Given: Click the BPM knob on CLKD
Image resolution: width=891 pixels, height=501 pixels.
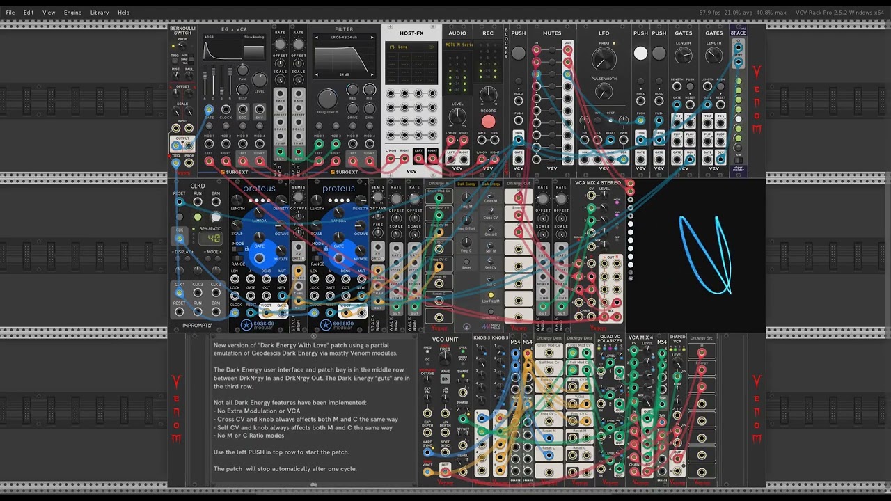Looking at the screenshot, I should click(x=216, y=217).
